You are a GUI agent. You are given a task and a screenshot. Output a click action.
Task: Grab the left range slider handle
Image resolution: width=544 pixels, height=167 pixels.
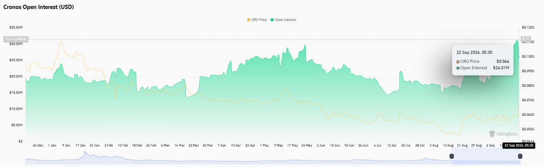pos(451,156)
